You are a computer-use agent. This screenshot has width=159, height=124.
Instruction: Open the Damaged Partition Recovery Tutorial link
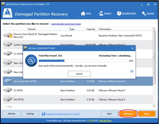coord(63,114)
